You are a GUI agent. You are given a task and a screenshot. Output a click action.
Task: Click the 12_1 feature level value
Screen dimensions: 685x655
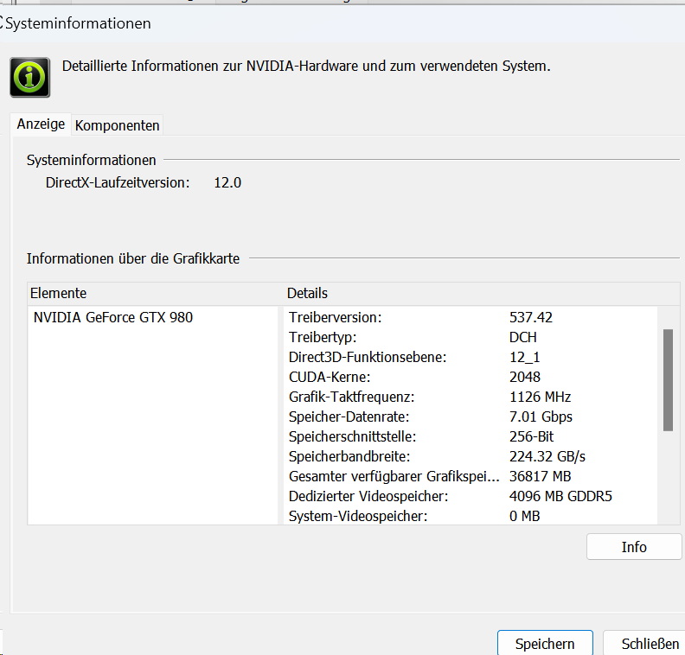(x=525, y=358)
